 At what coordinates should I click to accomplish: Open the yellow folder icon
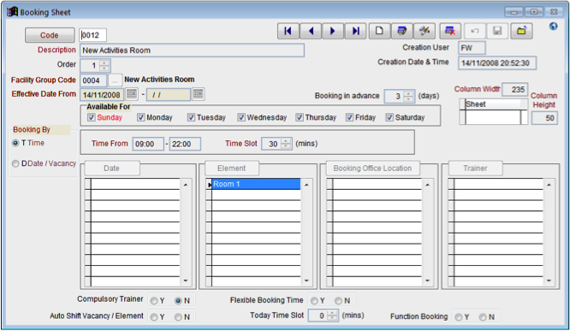coord(522,32)
